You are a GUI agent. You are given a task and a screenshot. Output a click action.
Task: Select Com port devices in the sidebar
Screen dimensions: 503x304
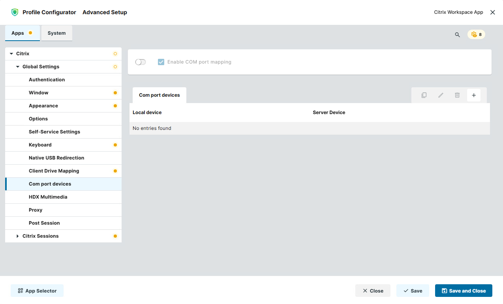[63, 184]
